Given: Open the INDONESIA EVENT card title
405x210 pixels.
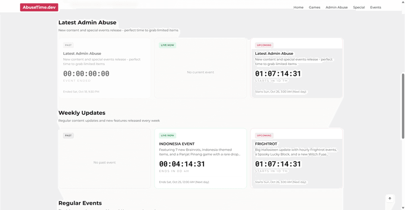Looking at the screenshot, I should coord(177,144).
